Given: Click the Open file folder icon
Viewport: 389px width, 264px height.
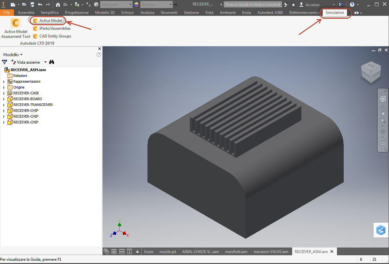Looking at the screenshot, I should [x=24, y=5].
